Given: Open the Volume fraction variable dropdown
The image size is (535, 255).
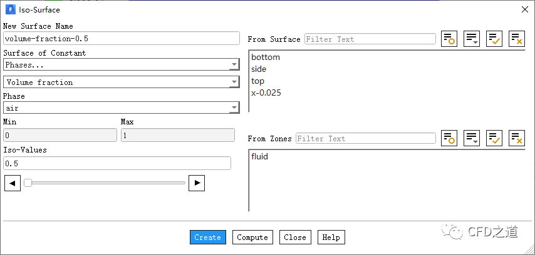Looking at the screenshot, I should [x=121, y=82].
